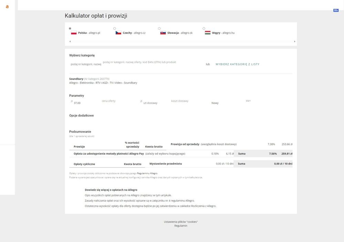Select the Polska allegro.pl radio button

70,29
